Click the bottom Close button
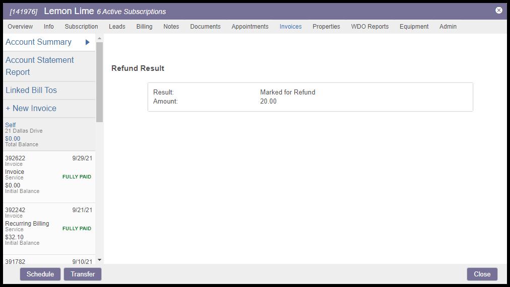The width and height of the screenshot is (510, 287). tap(482, 274)
